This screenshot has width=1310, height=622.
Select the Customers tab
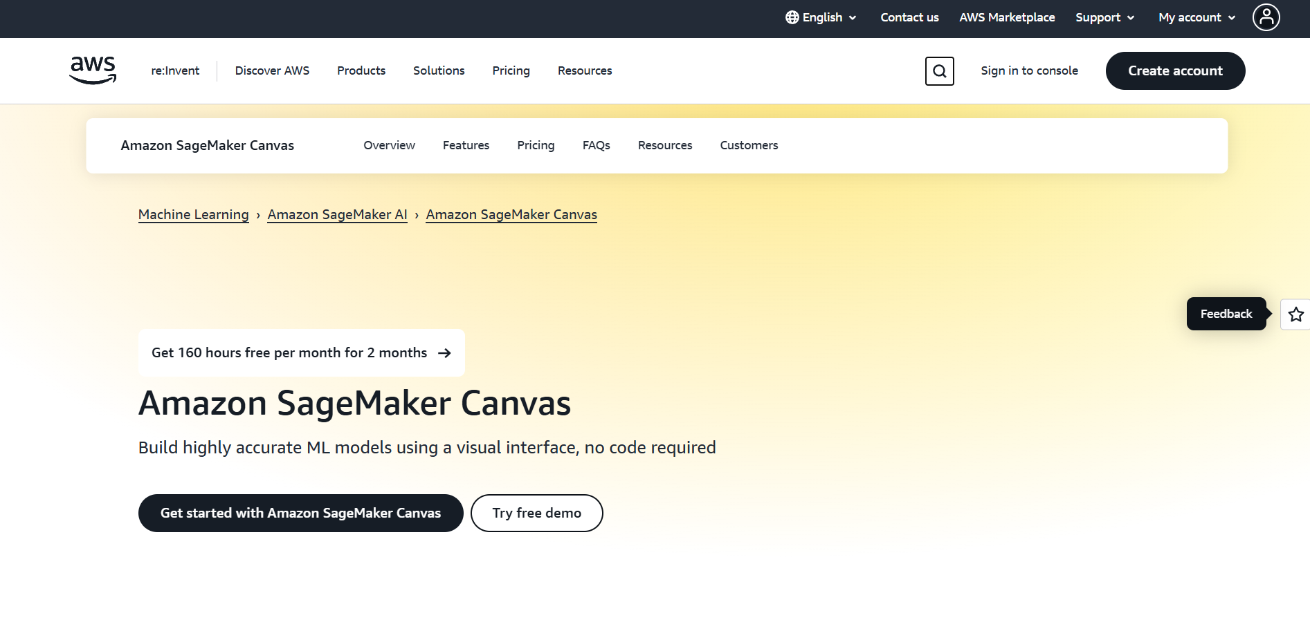pos(749,145)
